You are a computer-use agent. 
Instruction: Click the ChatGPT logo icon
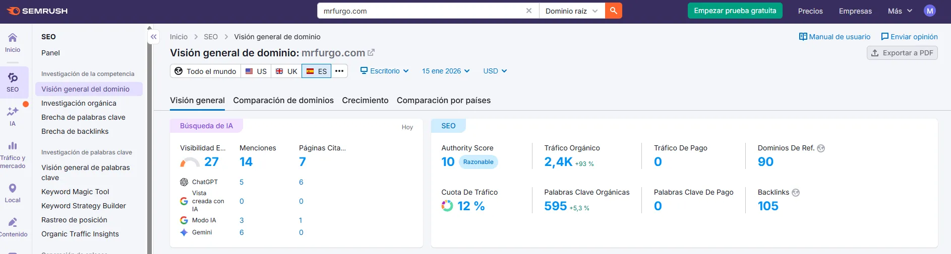click(x=184, y=182)
